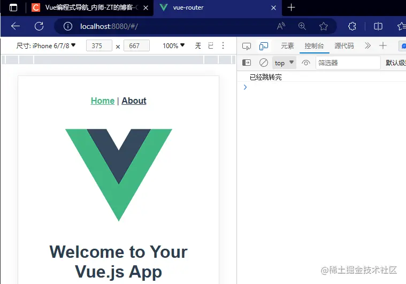Open the 源代码 devtools tab

(344, 46)
